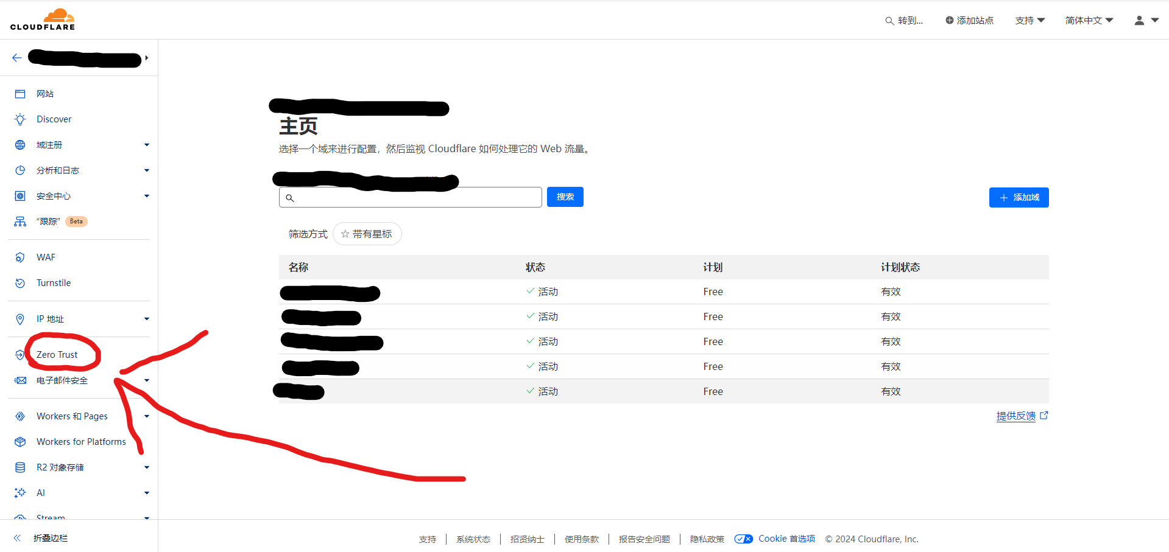This screenshot has width=1169, height=552.
Task: Click the external-link icon beside 提供反馈
Action: point(1044,416)
